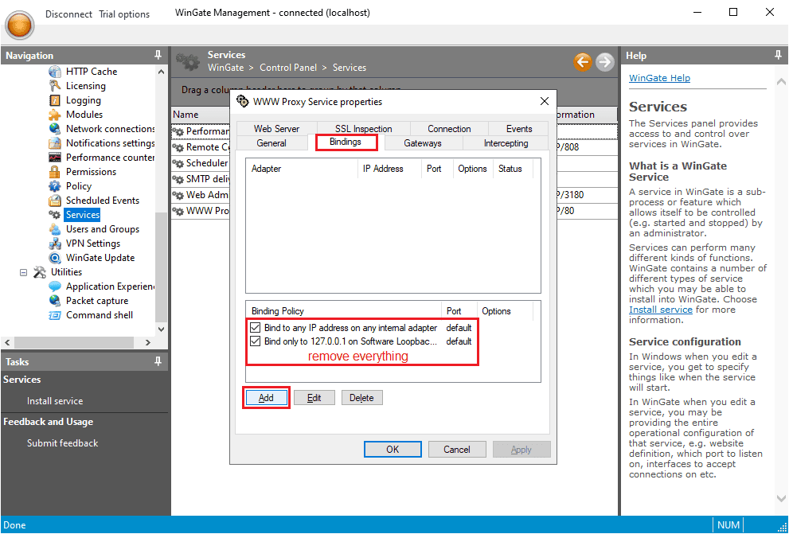789x534 pixels.
Task: Click the Notifications settings icon
Action: tap(55, 143)
